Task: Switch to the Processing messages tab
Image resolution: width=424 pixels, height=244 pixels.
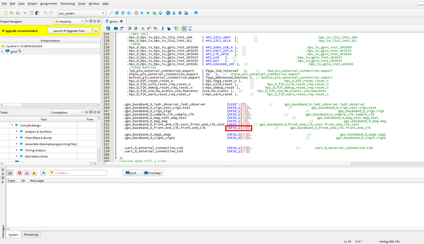Action: (31, 235)
